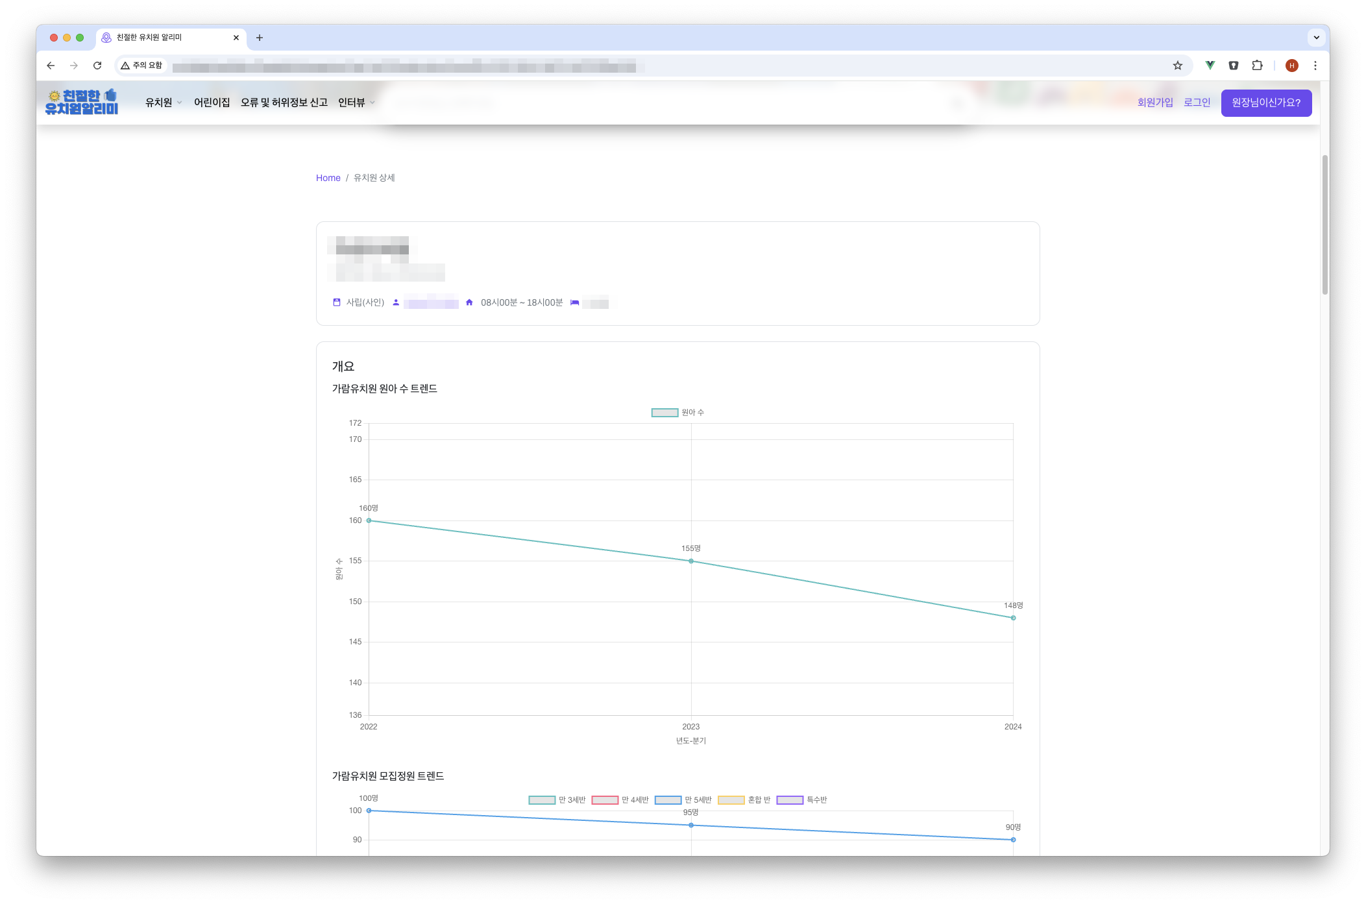Navigate to Home via breadcrumb
The height and width of the screenshot is (904, 1366).
click(x=328, y=178)
